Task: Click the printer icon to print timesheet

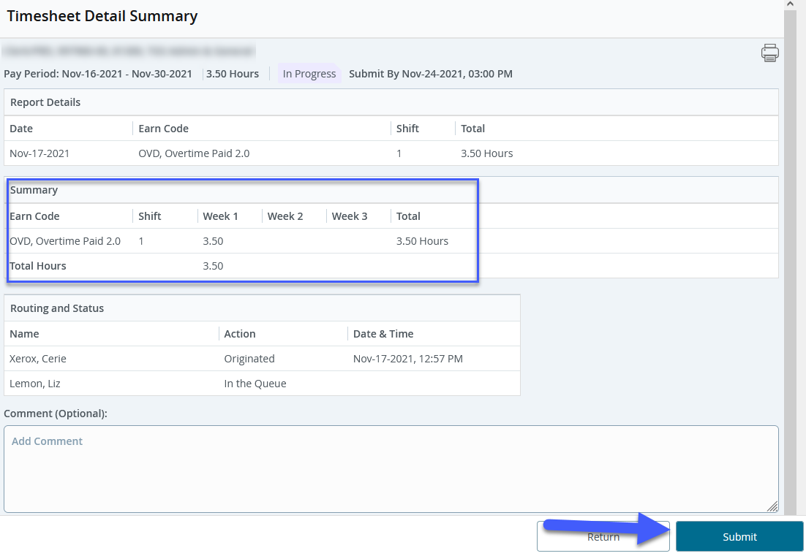Action: point(769,53)
